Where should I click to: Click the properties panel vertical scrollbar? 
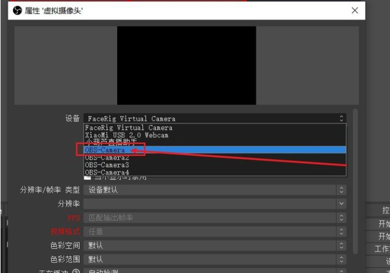[355, 181]
